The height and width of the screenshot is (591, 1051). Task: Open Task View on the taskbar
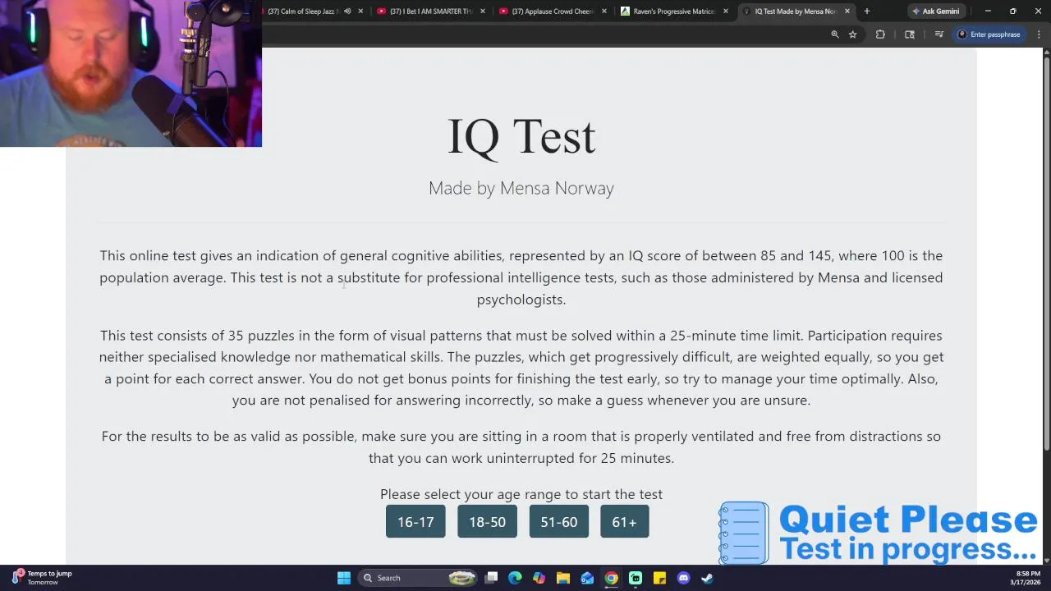pyautogui.click(x=491, y=578)
